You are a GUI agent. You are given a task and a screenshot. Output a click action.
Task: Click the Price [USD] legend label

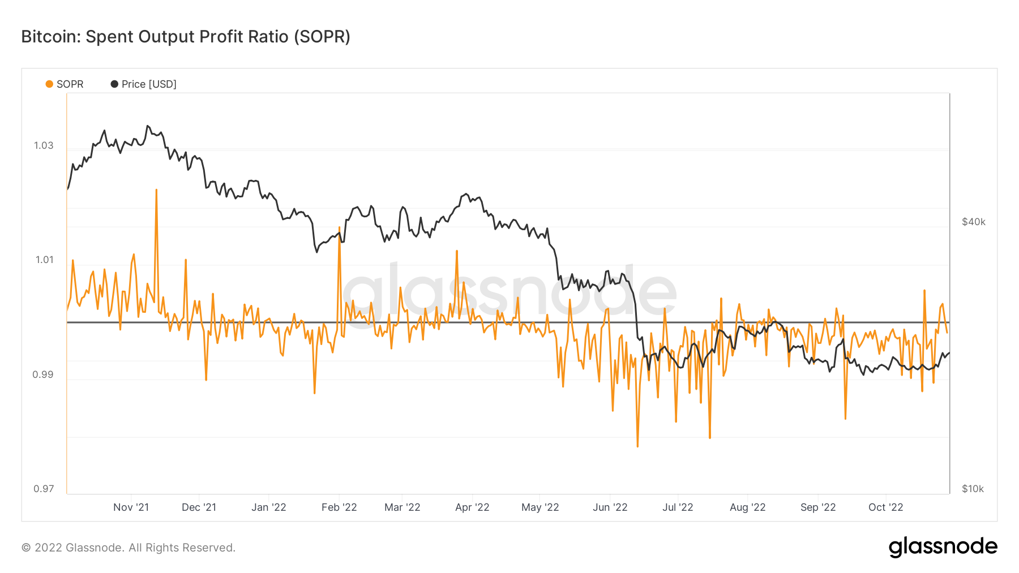tap(149, 84)
